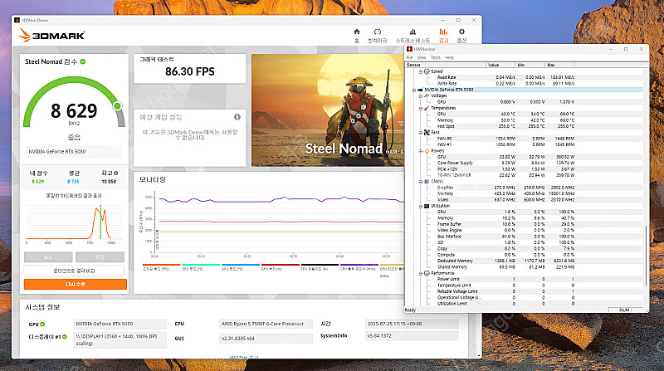Click the green check beside Steel Nomad score
Image resolution: width=664 pixels, height=371 pixels.
82,61
